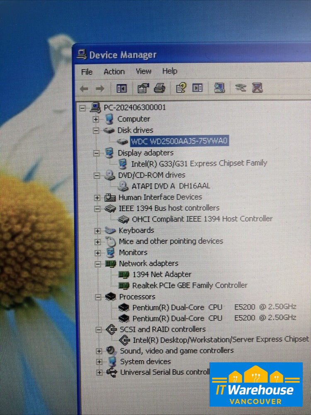Image resolution: width=311 pixels, height=415 pixels.
Task: Select the System devices tree label
Action: pyautogui.click(x=146, y=361)
